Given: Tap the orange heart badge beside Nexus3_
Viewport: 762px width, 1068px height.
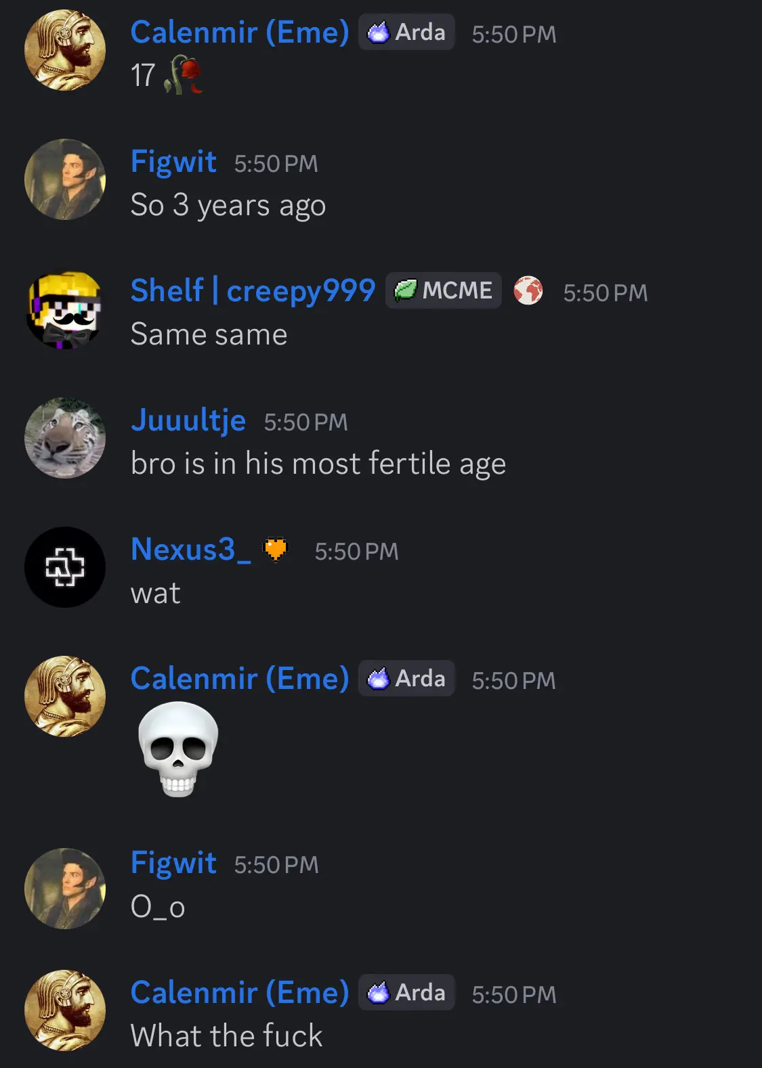Looking at the screenshot, I should click(x=276, y=550).
